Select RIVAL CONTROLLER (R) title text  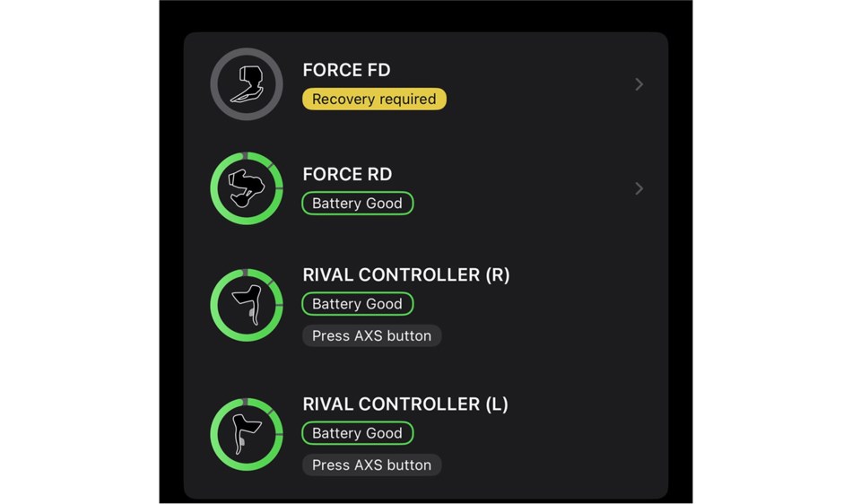[x=406, y=274]
